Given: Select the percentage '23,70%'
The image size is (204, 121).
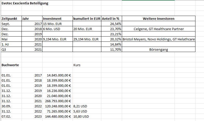Looking at the screenshot, I should pyautogui.click(x=111, y=29).
